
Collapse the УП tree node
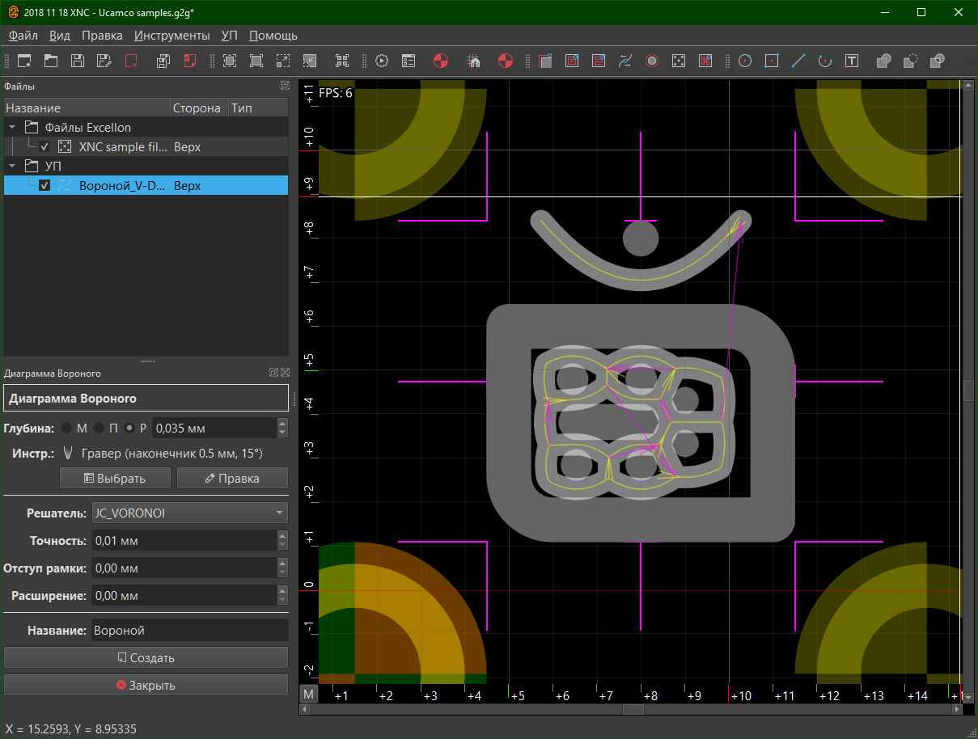coord(12,167)
